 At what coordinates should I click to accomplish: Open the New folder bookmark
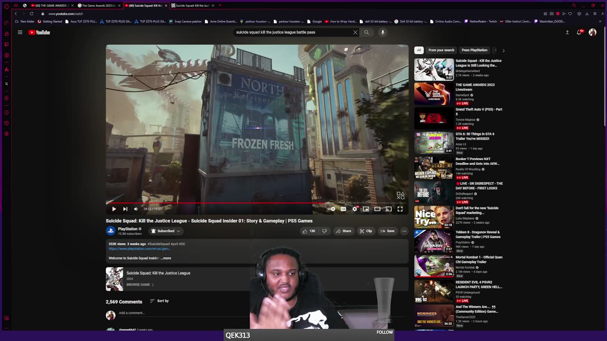point(25,21)
